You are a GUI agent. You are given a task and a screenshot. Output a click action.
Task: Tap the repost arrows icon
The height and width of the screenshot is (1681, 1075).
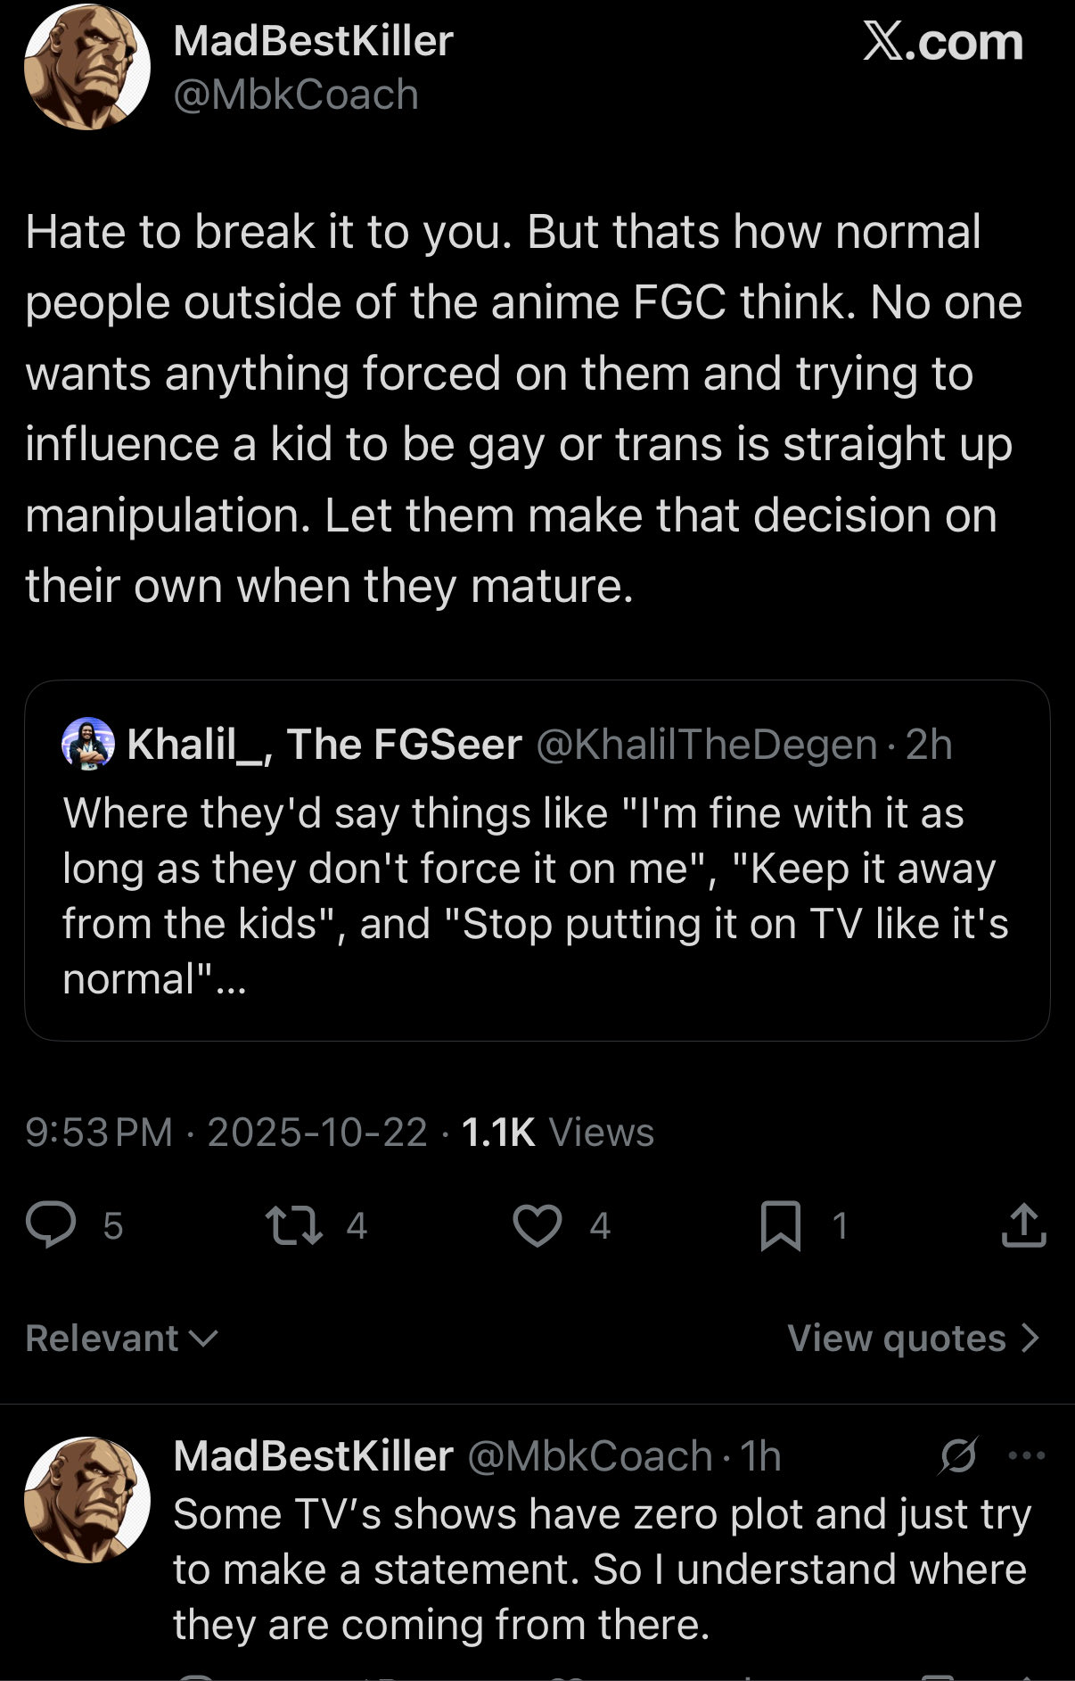(x=295, y=1224)
